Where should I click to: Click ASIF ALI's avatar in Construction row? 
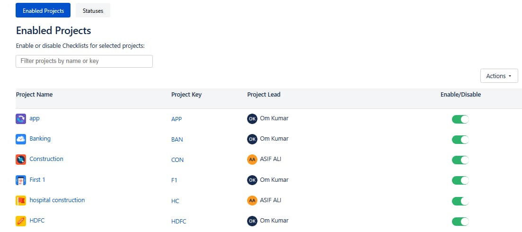(252, 160)
